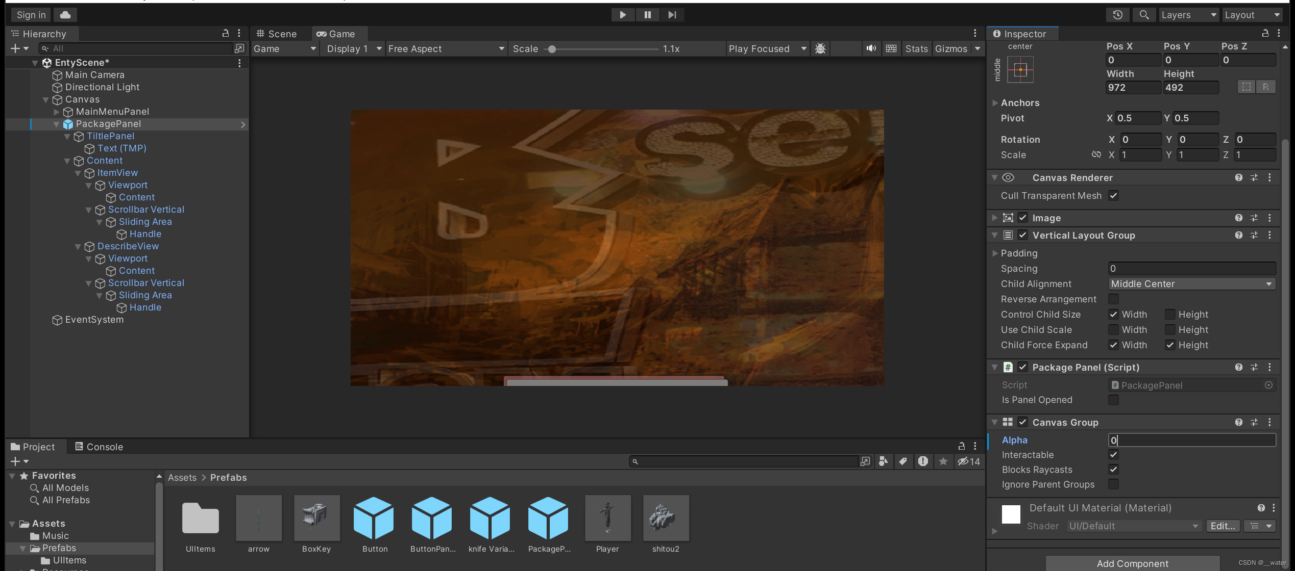Click the Step frame button

(672, 15)
